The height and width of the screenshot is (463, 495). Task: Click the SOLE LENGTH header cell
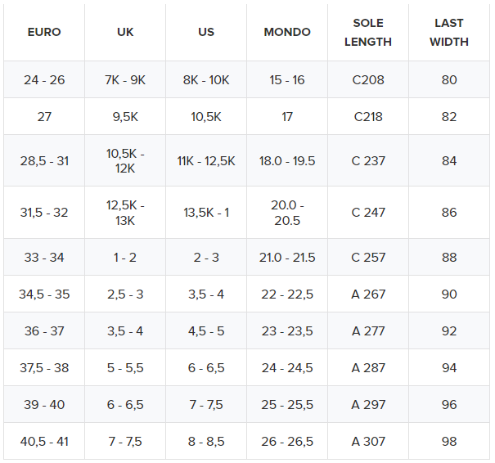368,33
